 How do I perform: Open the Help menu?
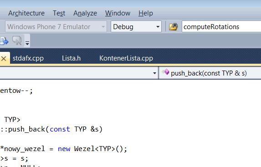(146, 13)
